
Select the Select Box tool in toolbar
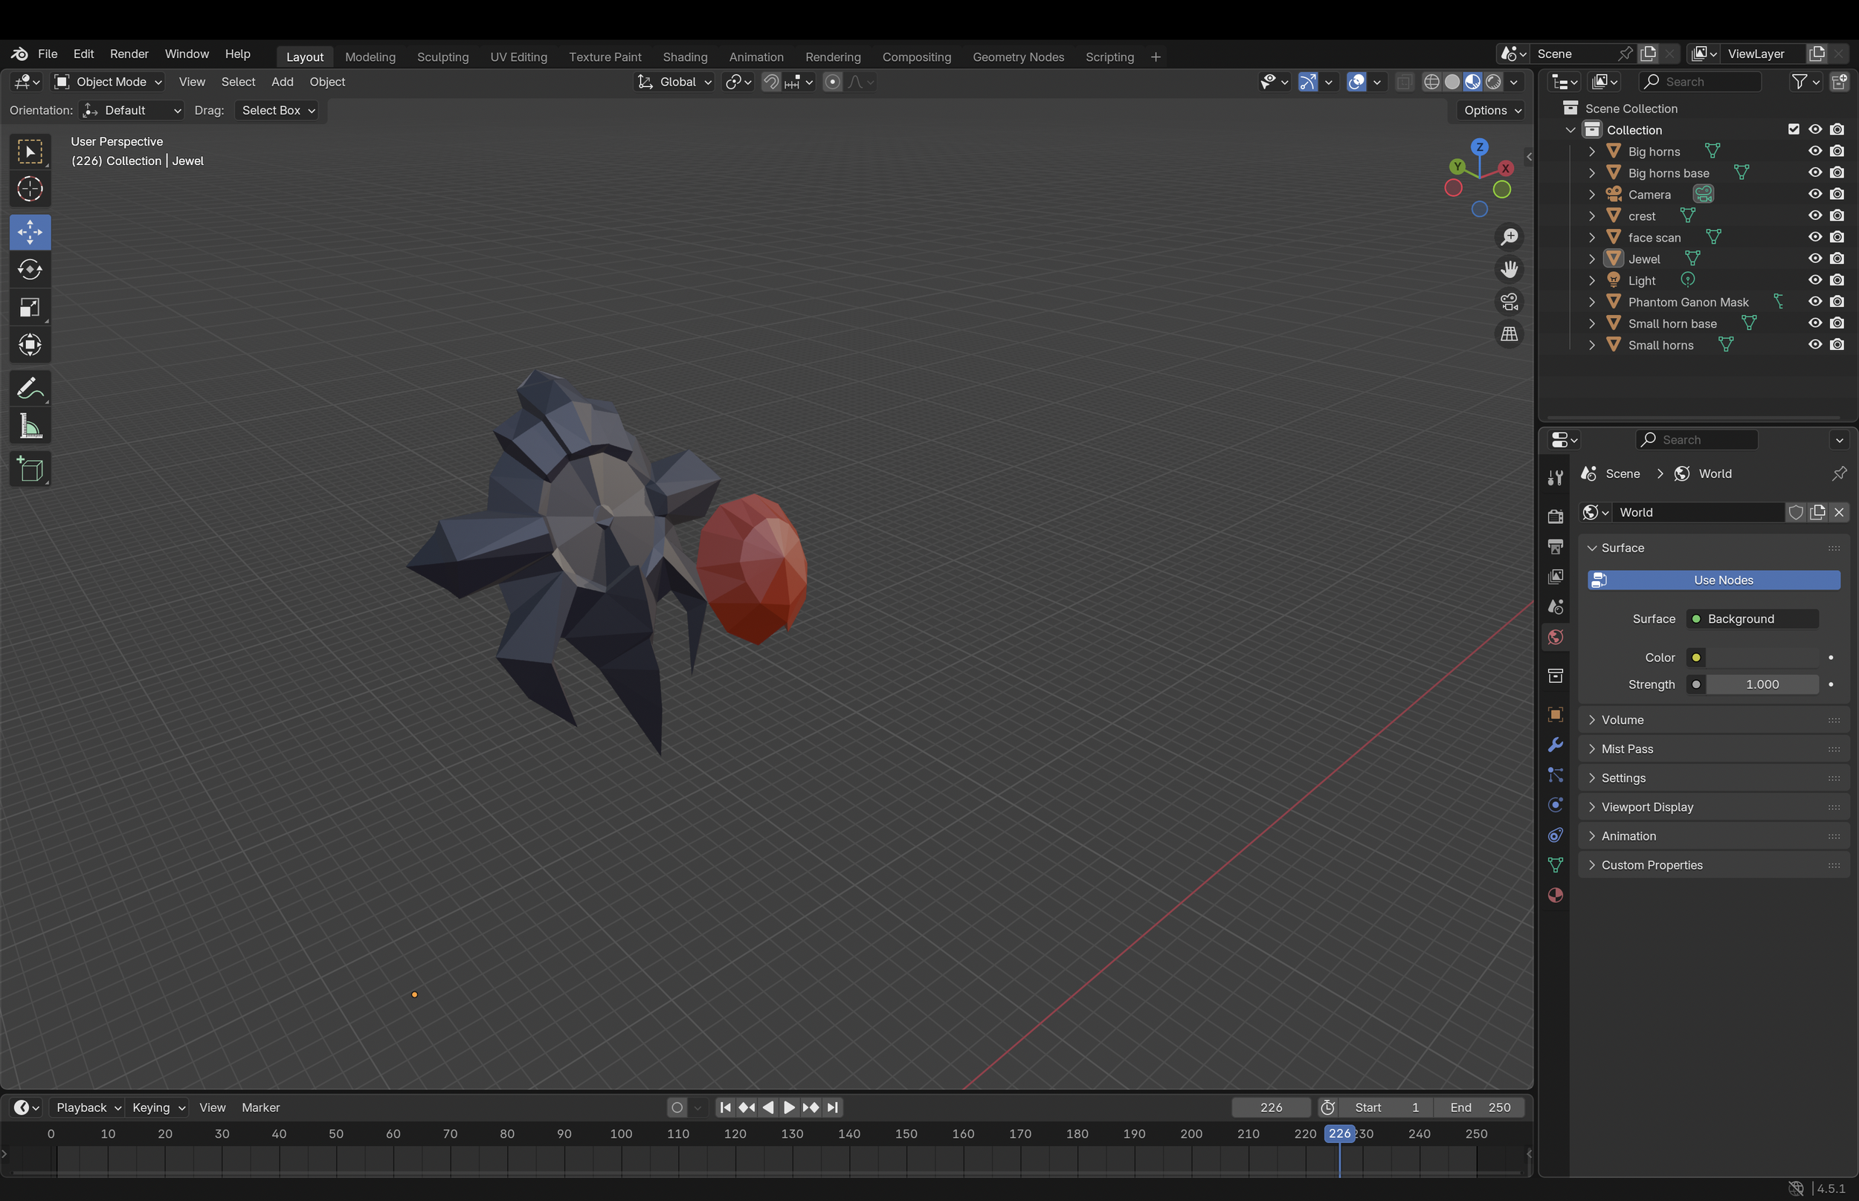(x=30, y=152)
